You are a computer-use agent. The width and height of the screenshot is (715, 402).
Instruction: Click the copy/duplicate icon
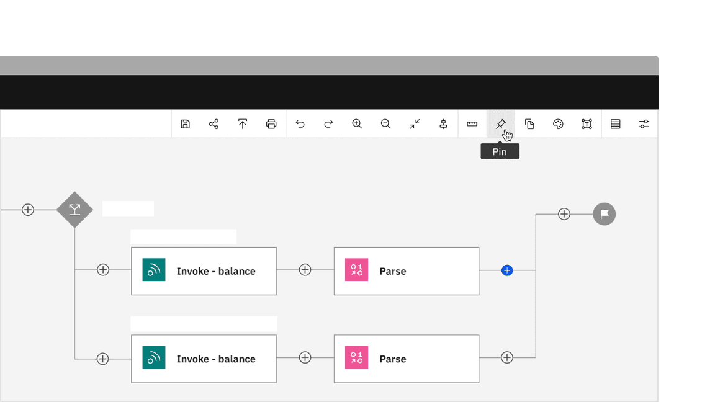click(529, 124)
